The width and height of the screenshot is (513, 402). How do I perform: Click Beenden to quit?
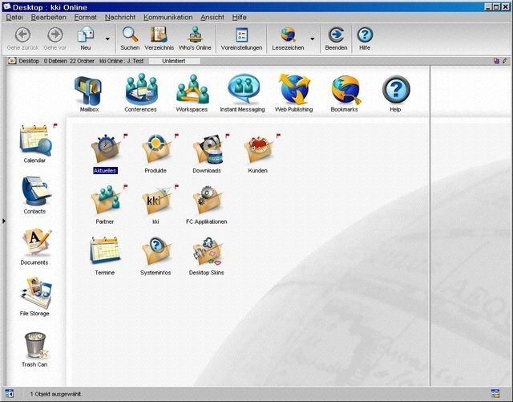(336, 39)
